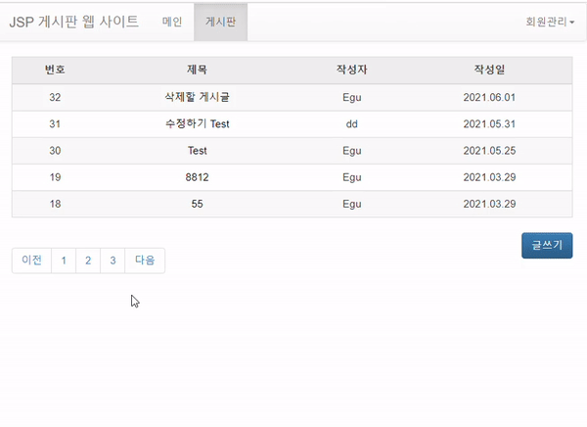Click post number 19 cell

click(55, 177)
